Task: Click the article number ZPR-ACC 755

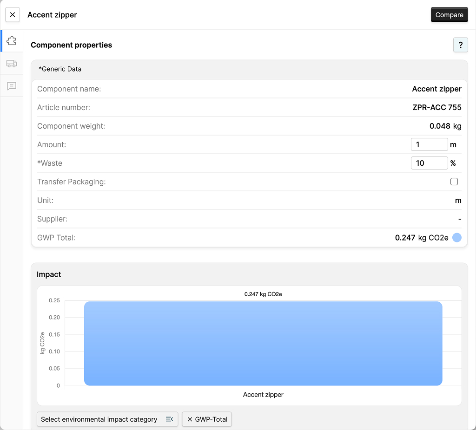Action: [437, 107]
